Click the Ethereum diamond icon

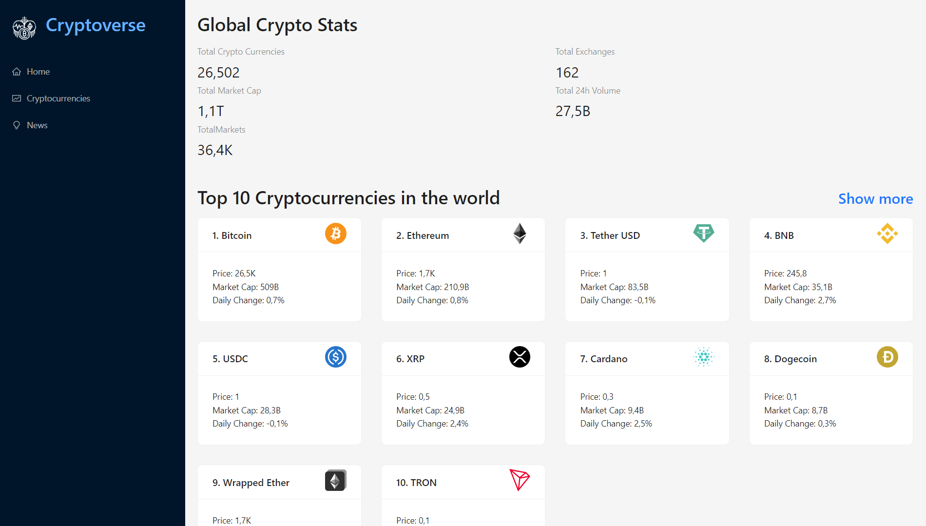pos(520,234)
